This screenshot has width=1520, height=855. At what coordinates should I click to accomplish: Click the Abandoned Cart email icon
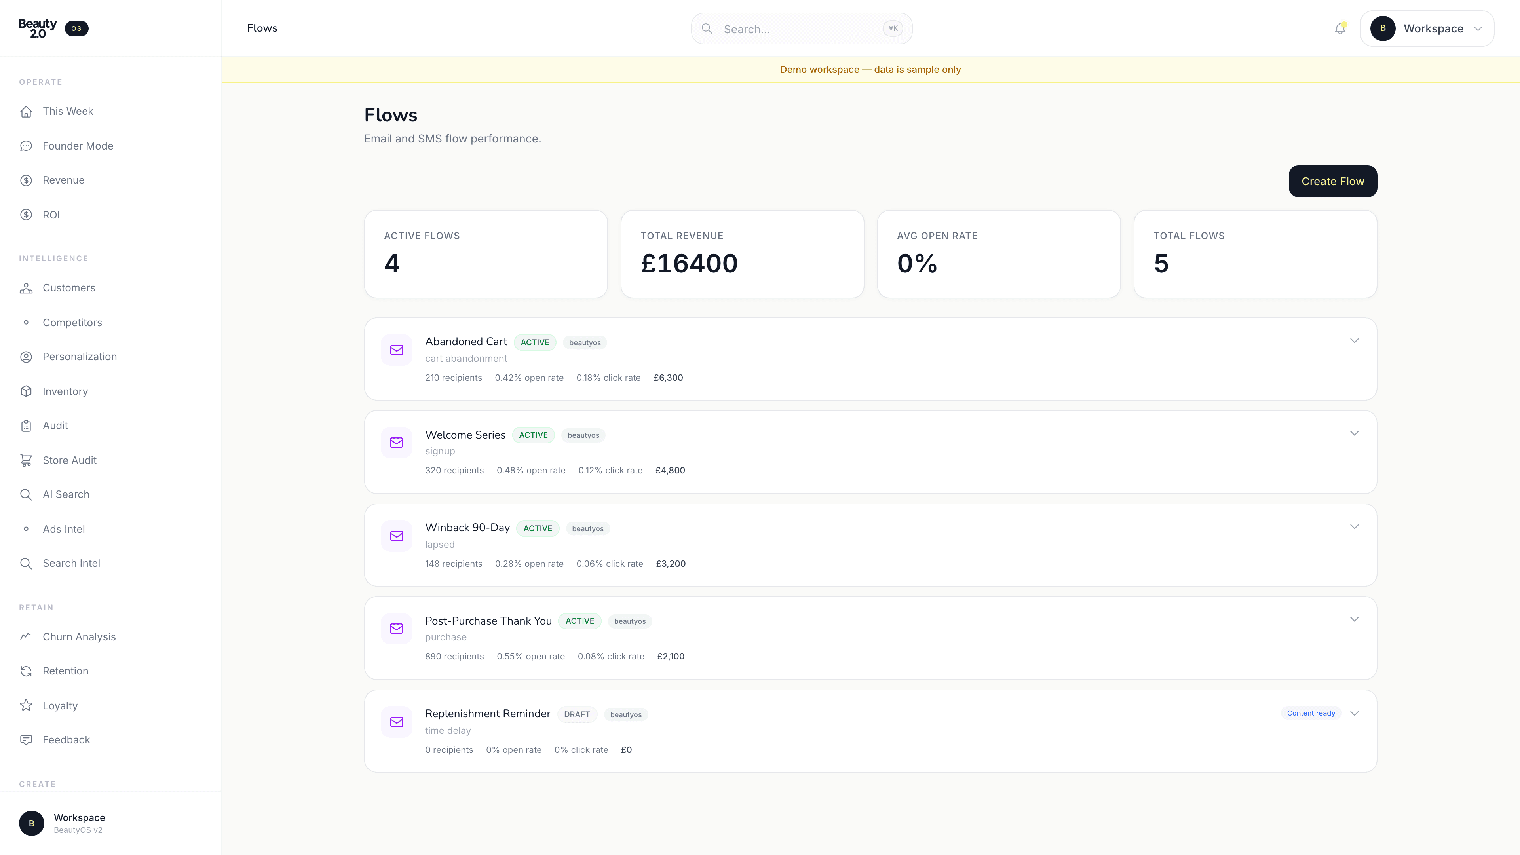(x=397, y=350)
